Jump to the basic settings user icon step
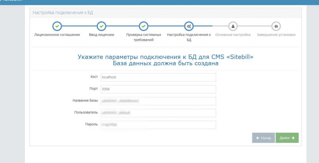Viewport: 319px width, 163px height. pos(233,26)
